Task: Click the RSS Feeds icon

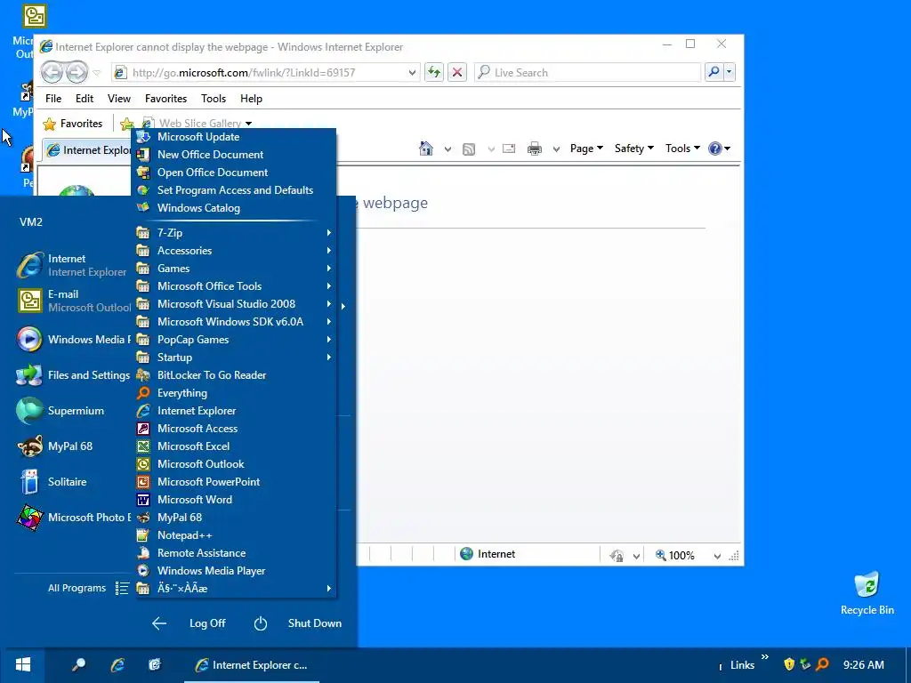Action: pyautogui.click(x=469, y=149)
